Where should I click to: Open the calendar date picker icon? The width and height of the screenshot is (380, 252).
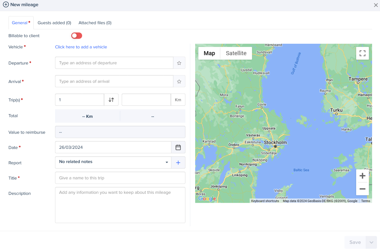[178, 147]
